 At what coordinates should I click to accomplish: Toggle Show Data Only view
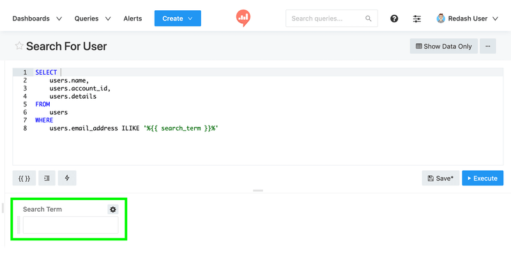click(443, 47)
